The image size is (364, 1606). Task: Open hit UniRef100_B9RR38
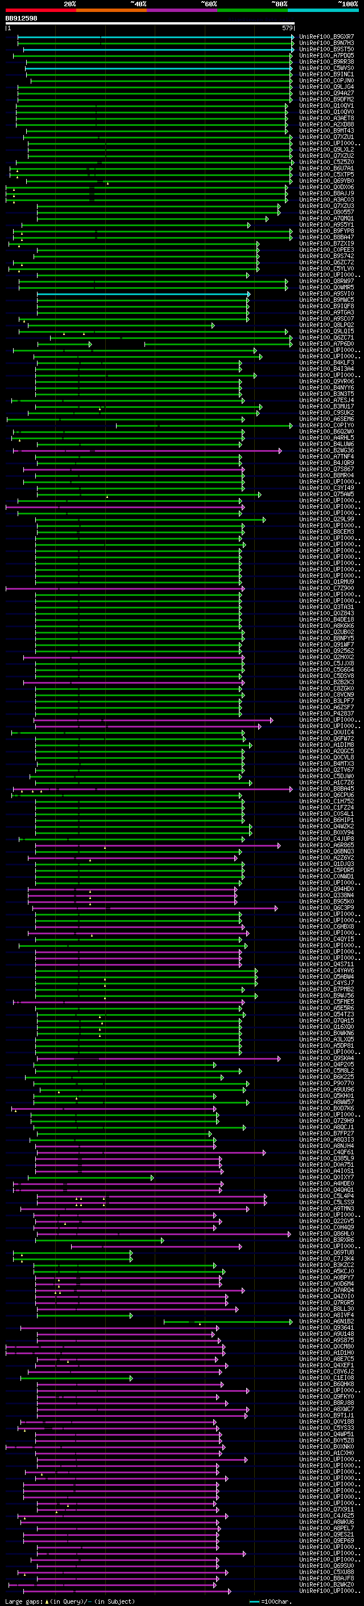pyautogui.click(x=326, y=62)
